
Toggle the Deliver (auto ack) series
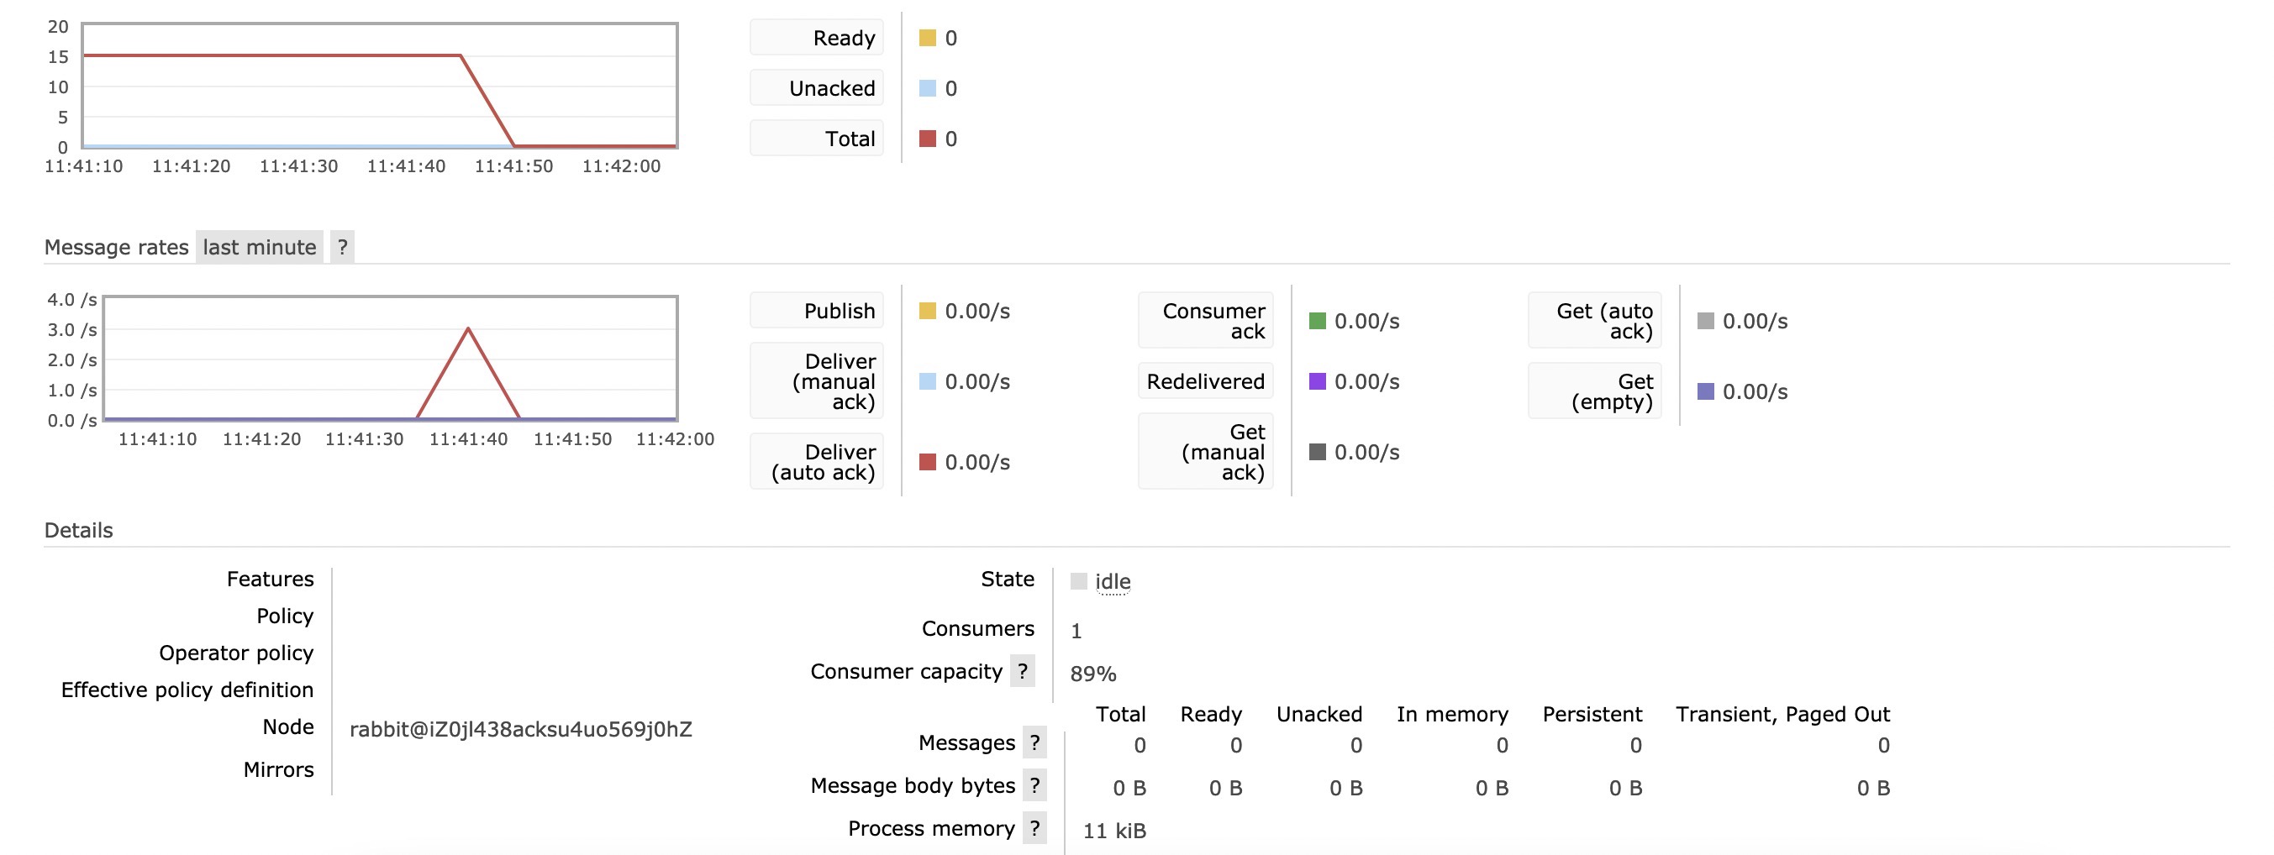pyautogui.click(x=817, y=461)
